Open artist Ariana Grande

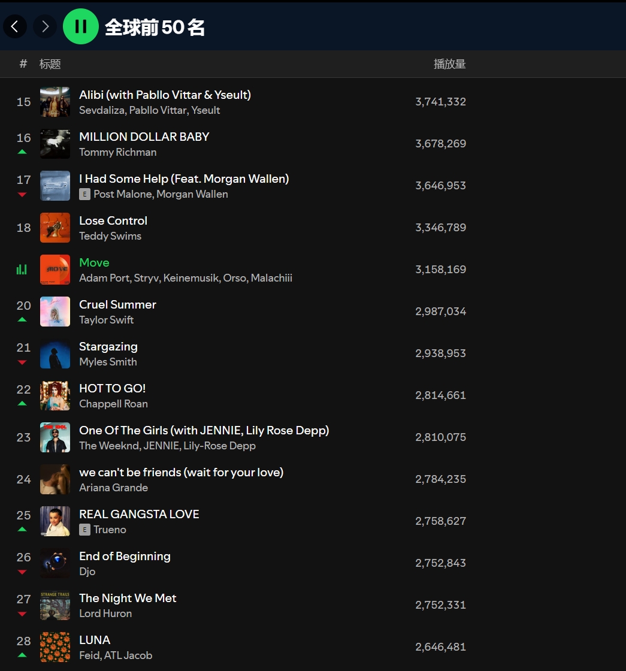coord(113,488)
